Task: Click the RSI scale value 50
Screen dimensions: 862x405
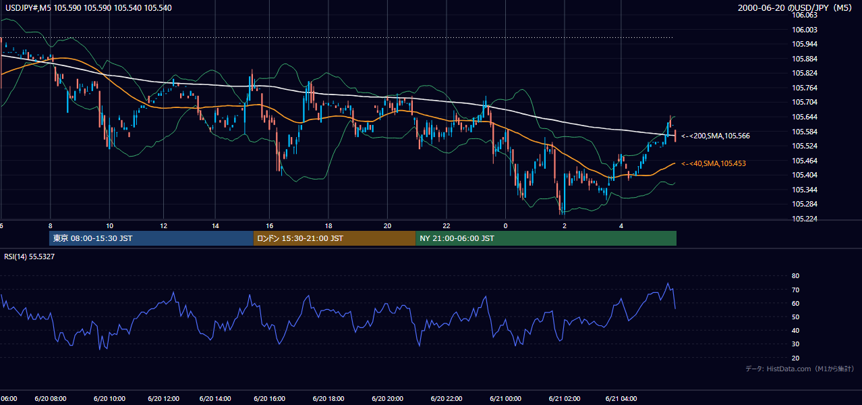Action: (795, 317)
